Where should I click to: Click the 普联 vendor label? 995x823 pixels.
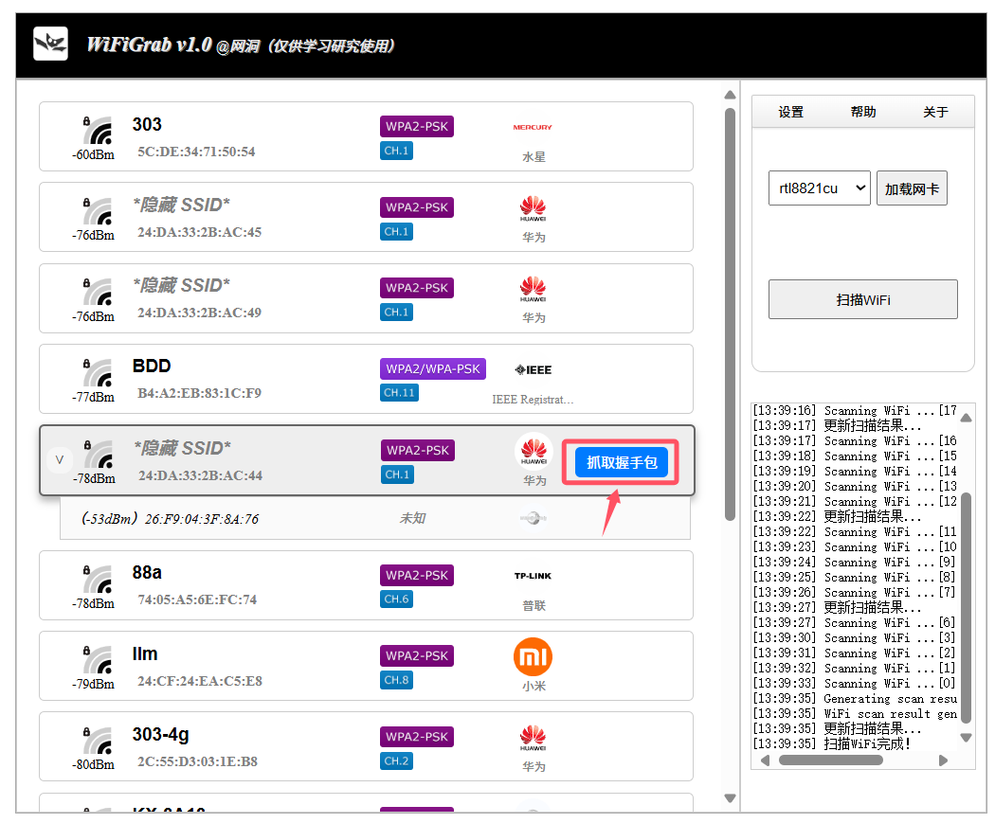tap(534, 605)
